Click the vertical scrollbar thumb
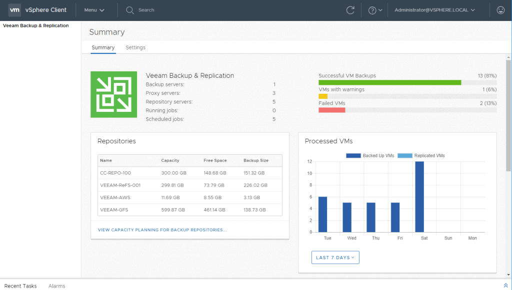The image size is (512, 290). click(x=508, y=116)
